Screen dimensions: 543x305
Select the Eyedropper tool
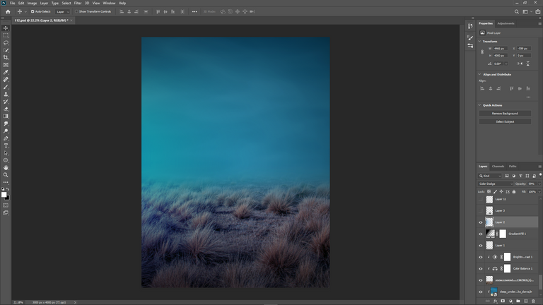(x=6, y=72)
